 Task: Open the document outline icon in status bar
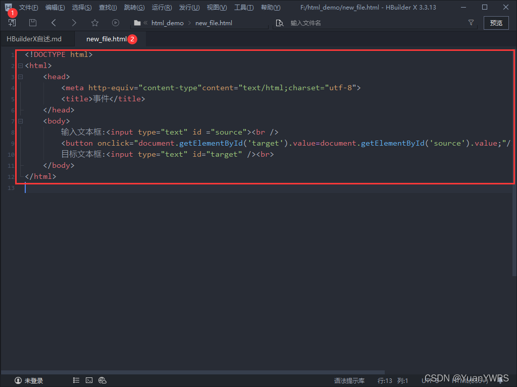point(76,380)
